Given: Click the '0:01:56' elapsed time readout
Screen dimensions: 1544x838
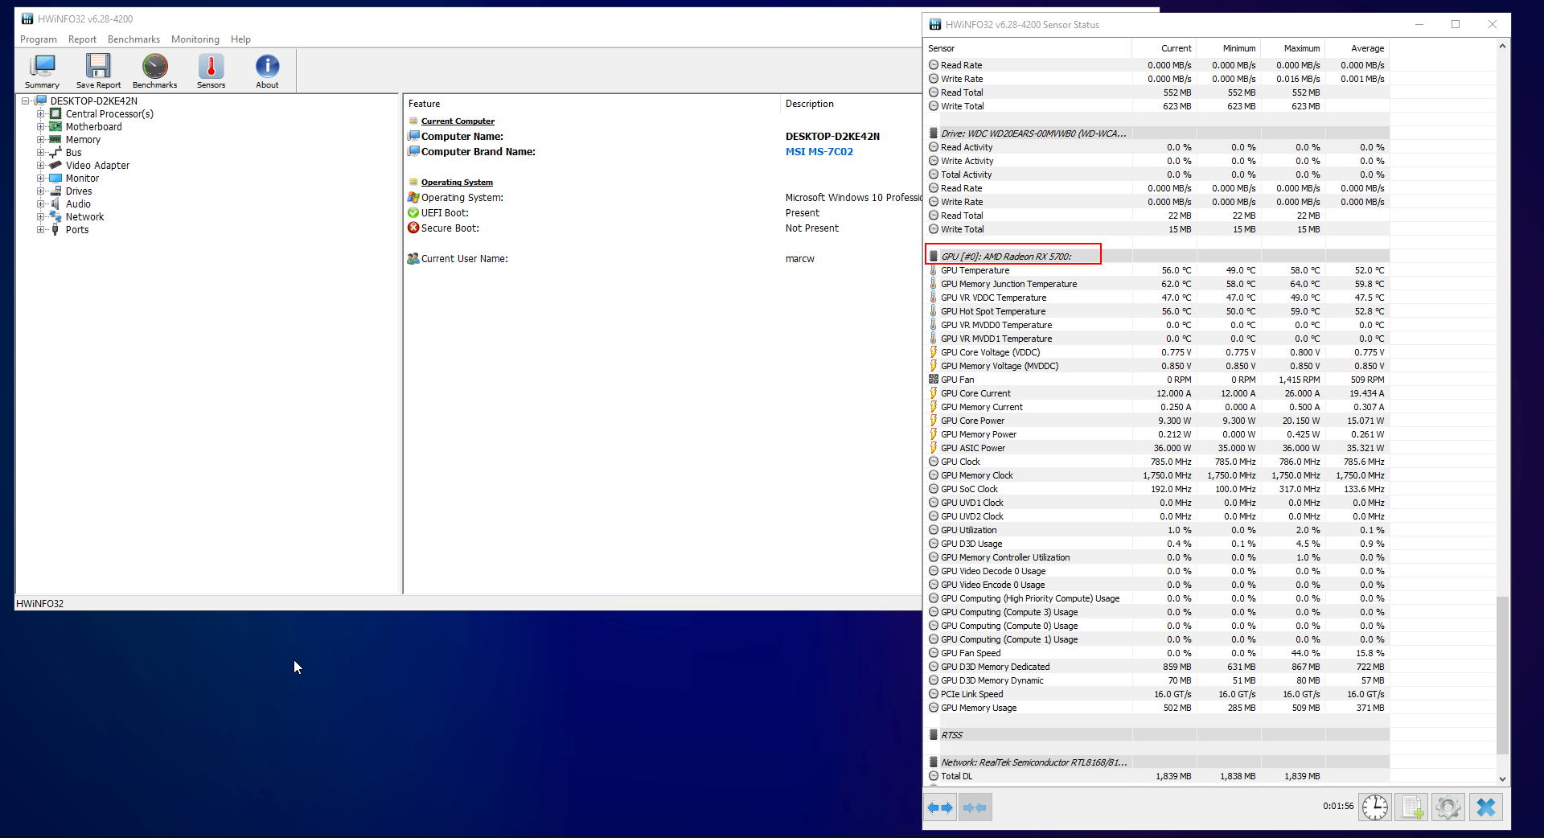Looking at the screenshot, I should pyautogui.click(x=1338, y=806).
